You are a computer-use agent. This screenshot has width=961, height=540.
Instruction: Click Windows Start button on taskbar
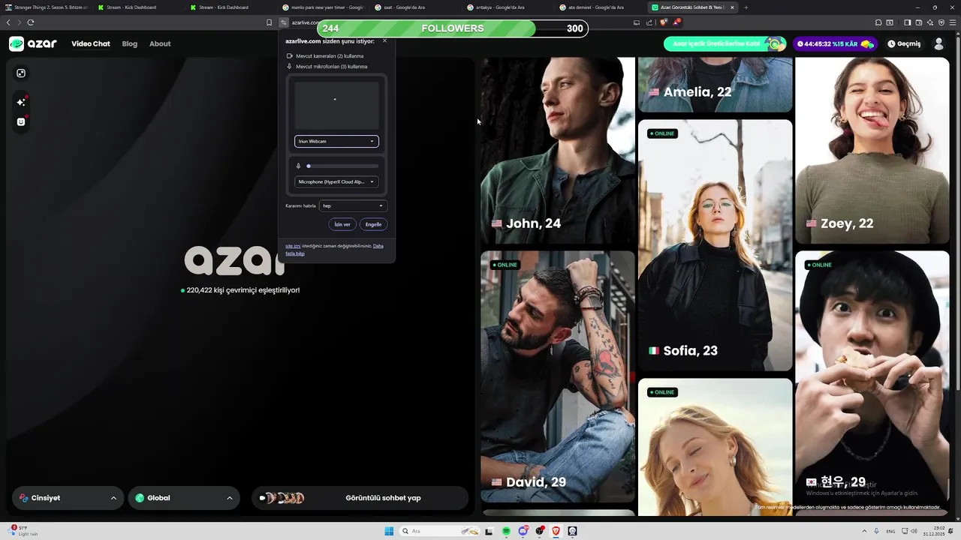(389, 531)
